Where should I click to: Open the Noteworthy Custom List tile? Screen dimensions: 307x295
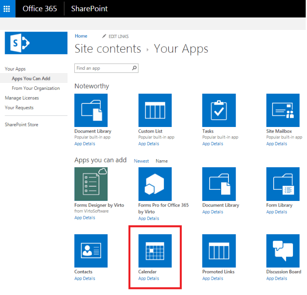[x=155, y=110]
